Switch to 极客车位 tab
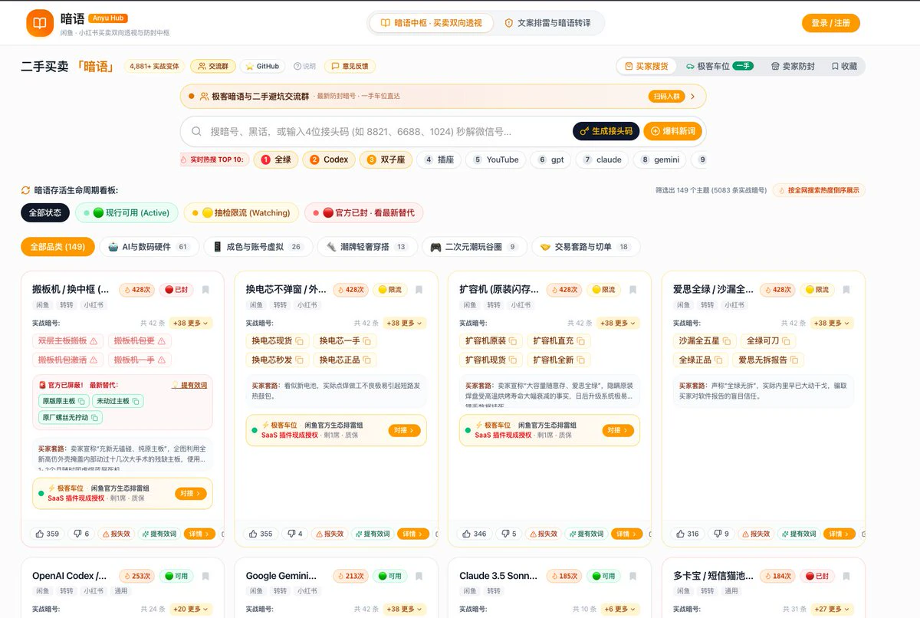The image size is (920, 618). (720, 67)
